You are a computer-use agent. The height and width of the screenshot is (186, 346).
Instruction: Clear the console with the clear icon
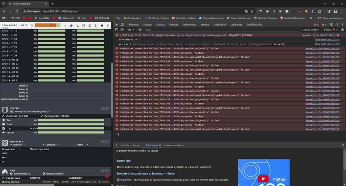(x=122, y=30)
